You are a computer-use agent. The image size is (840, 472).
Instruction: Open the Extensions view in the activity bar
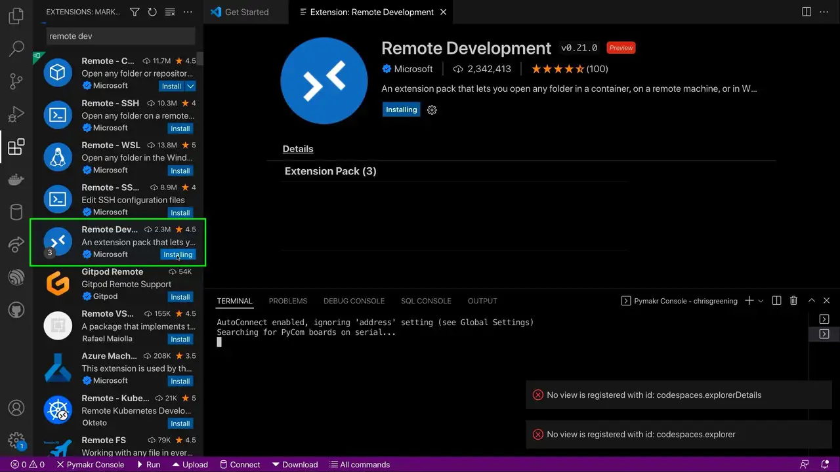(16, 147)
